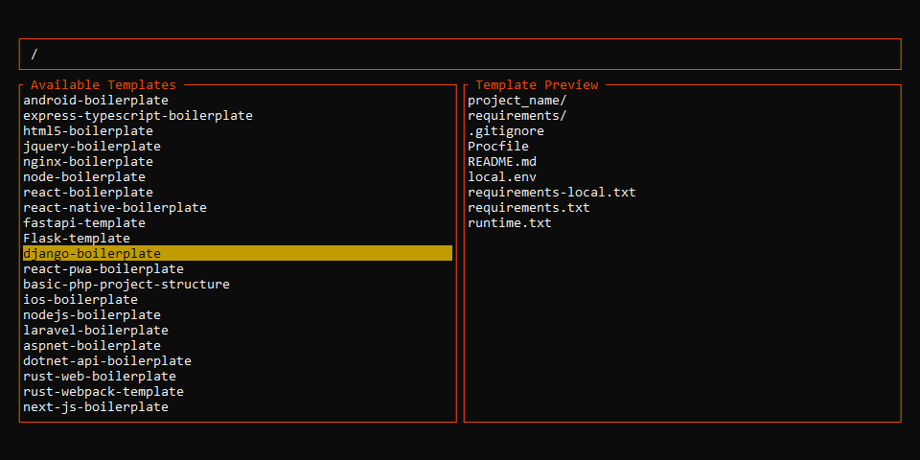Pick nodejs-boilerplate template
Screen dimensions: 920x460
coord(92,314)
